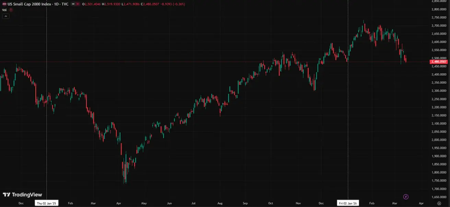This screenshot has width=450, height=207.
Task: Click the Apr label left of May
Action: 118,203
